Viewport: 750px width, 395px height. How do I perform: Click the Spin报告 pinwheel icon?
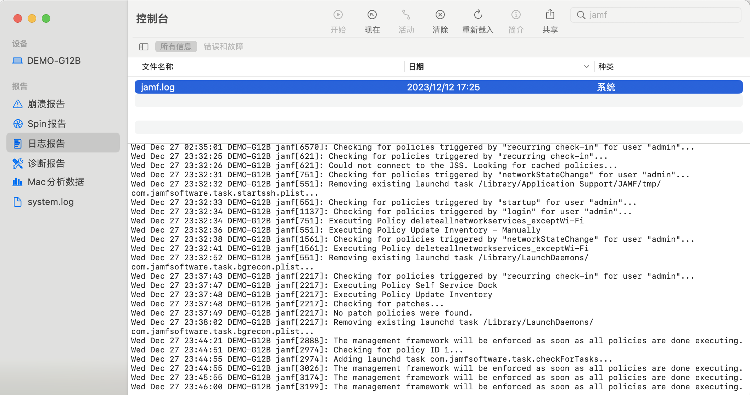click(18, 124)
